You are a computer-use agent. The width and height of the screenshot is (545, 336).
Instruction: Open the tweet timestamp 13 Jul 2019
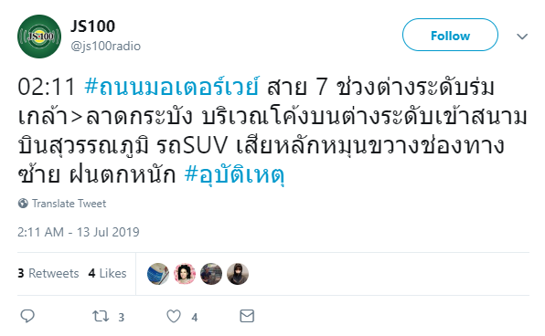pos(79,232)
